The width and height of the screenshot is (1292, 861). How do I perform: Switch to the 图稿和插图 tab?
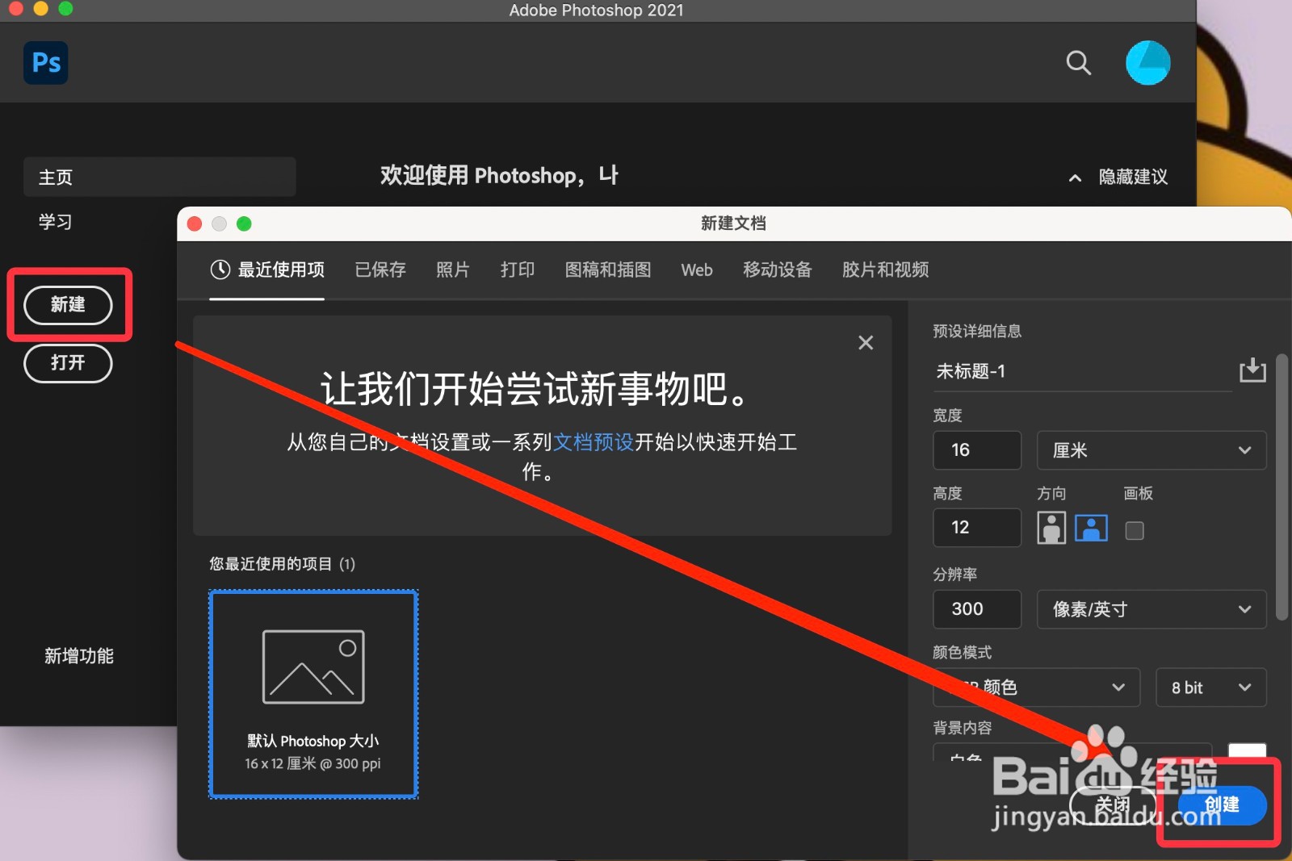click(x=608, y=270)
